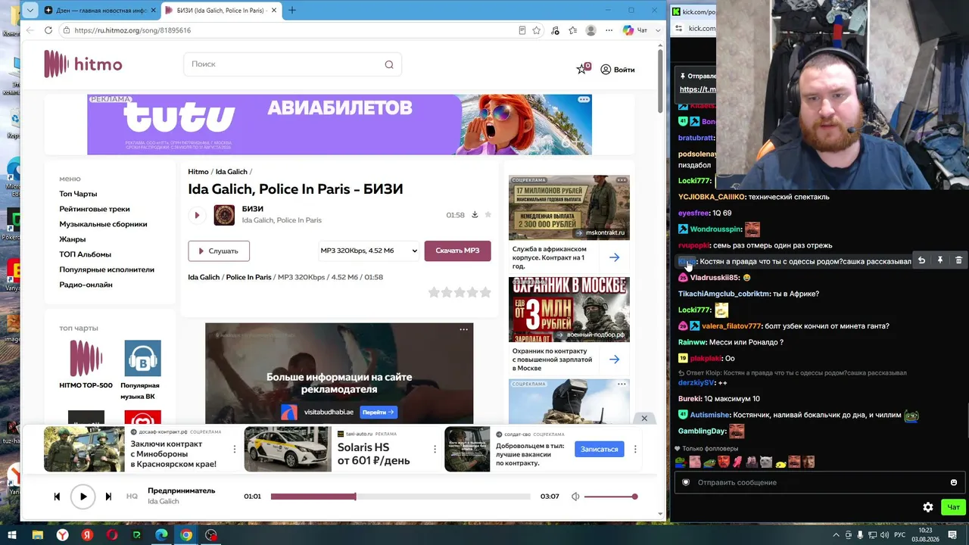Open browser tab list dropdown arrow

coord(30,10)
